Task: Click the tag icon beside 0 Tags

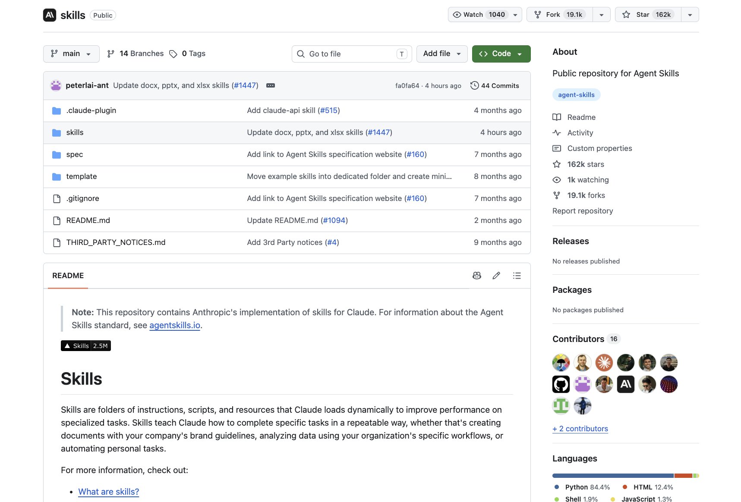Action: point(173,54)
